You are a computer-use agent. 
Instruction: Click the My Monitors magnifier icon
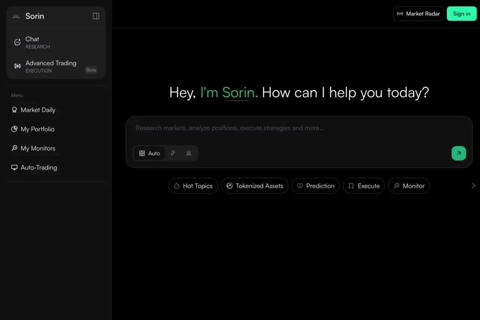click(14, 148)
